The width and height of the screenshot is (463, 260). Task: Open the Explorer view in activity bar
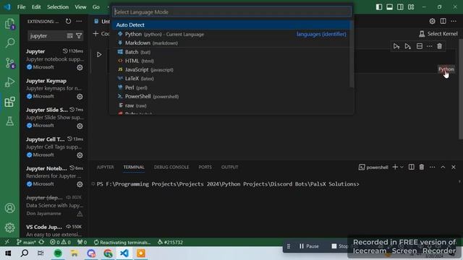9,24
